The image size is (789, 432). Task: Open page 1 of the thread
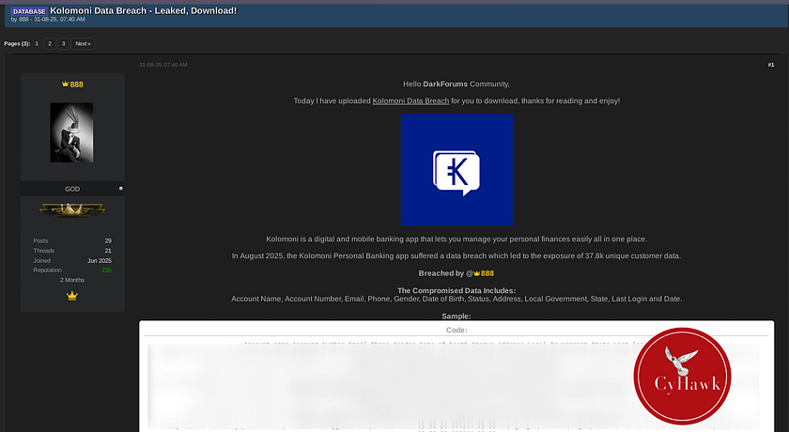tap(37, 44)
